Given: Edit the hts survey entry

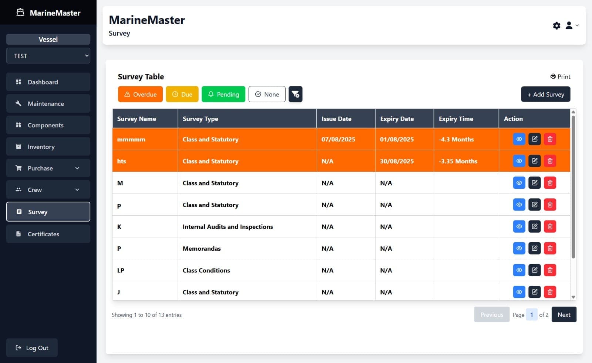Looking at the screenshot, I should tap(534, 161).
